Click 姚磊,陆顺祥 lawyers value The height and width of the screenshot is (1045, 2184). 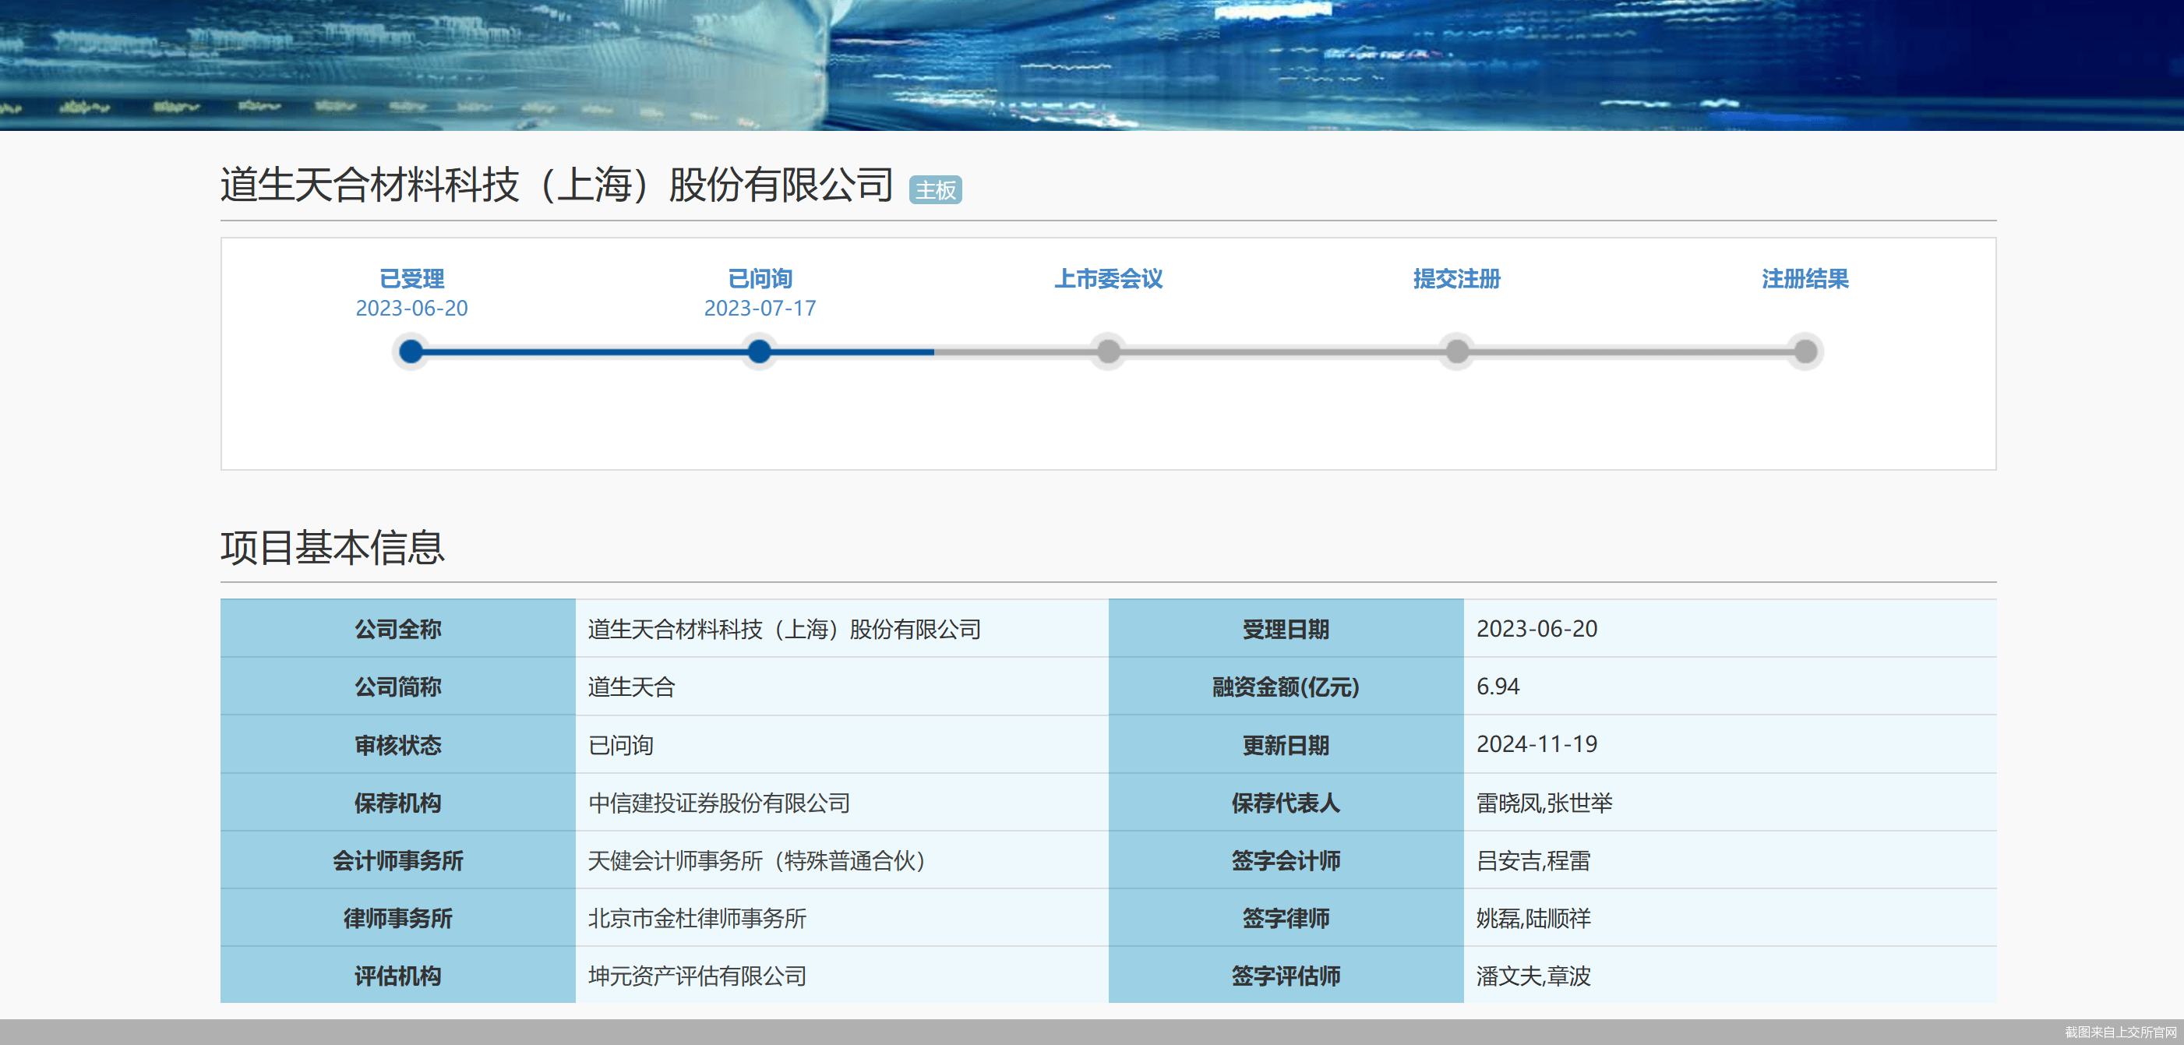pos(1533,918)
